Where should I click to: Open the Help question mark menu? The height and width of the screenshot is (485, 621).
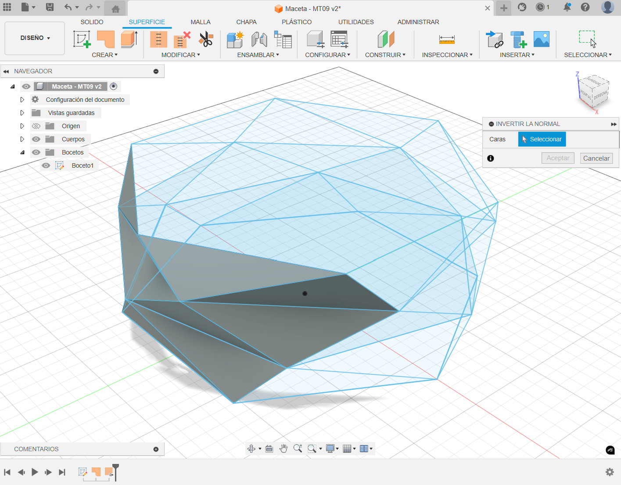coord(585,7)
